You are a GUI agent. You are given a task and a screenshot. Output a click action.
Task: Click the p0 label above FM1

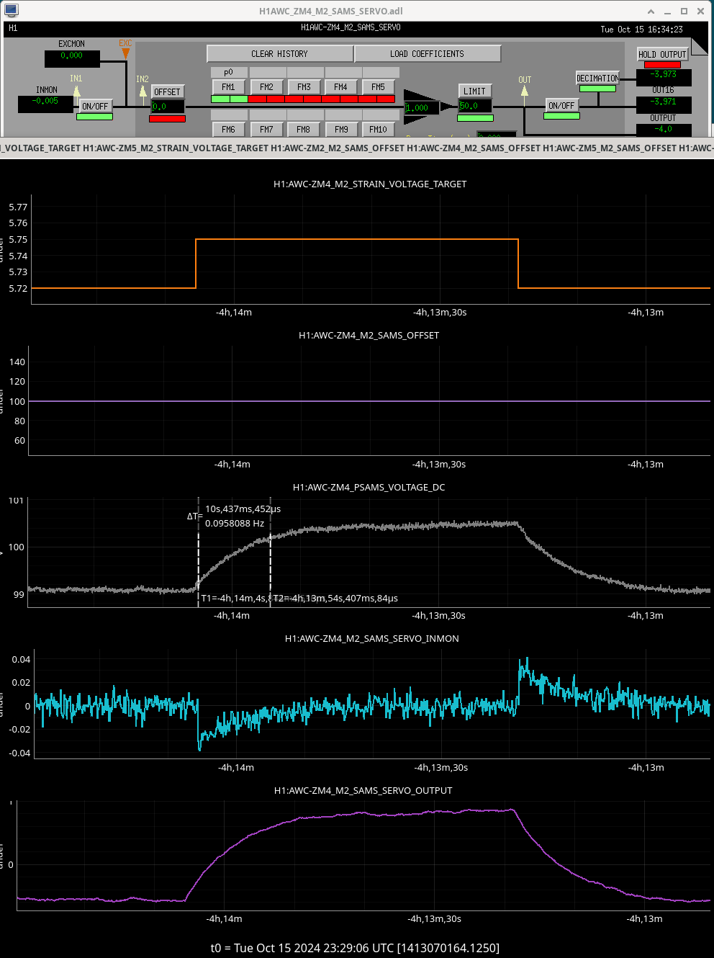coord(228,72)
